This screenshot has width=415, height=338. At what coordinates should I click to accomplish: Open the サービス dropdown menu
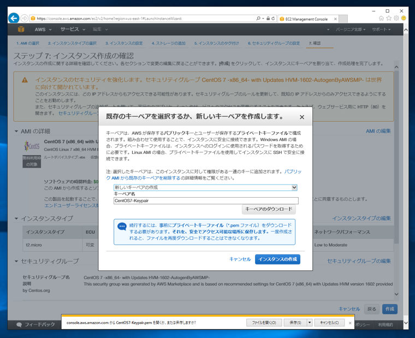(73, 29)
